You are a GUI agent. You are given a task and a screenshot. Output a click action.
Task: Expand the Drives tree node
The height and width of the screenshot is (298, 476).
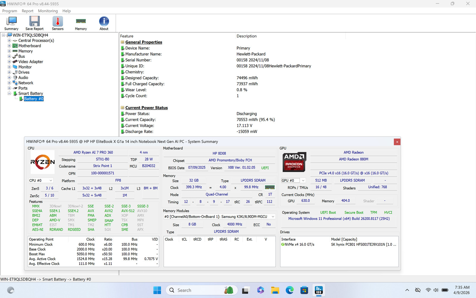coord(9,72)
